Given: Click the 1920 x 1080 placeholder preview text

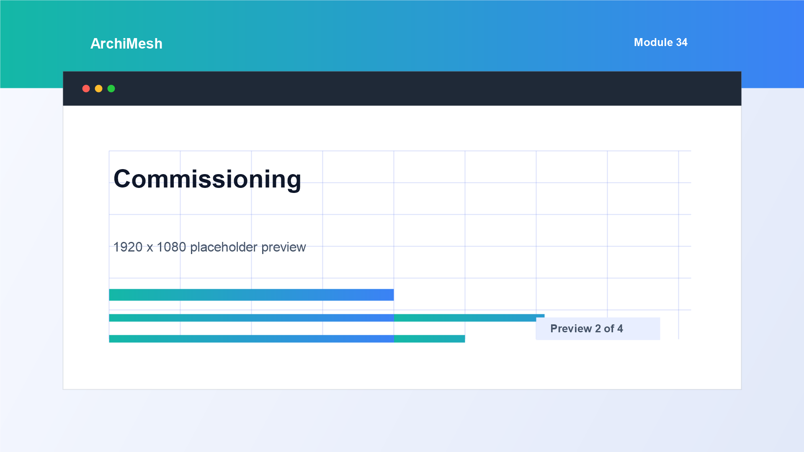Looking at the screenshot, I should click(x=209, y=247).
